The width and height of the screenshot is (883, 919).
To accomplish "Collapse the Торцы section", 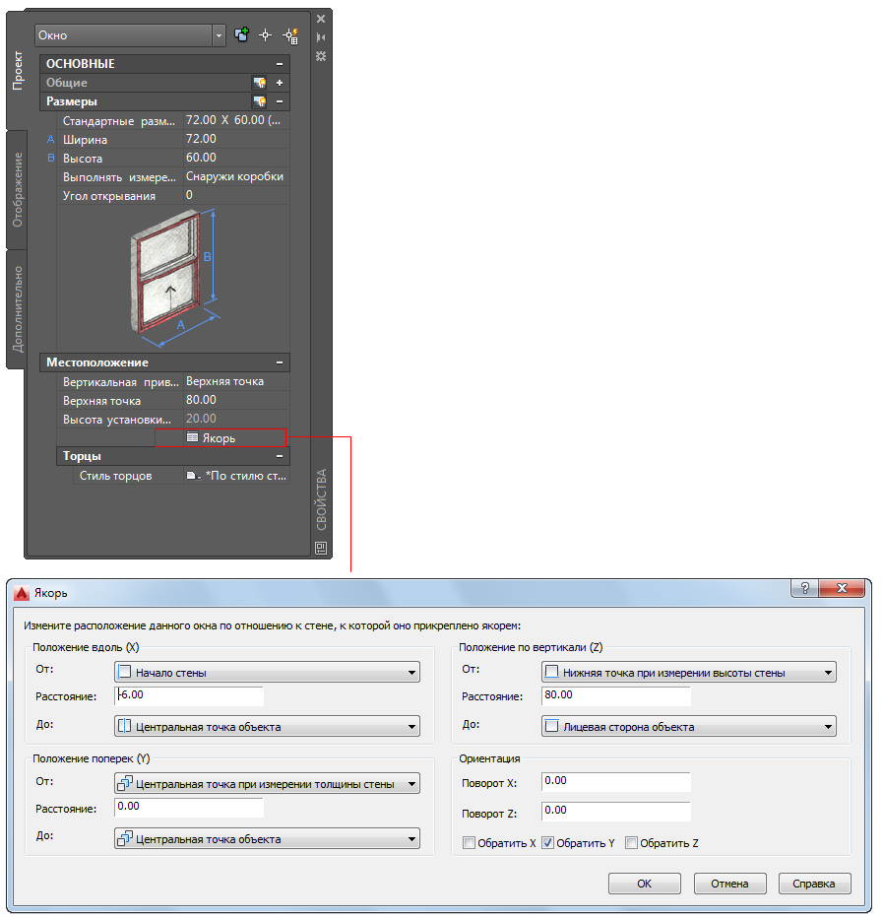I will [x=280, y=456].
